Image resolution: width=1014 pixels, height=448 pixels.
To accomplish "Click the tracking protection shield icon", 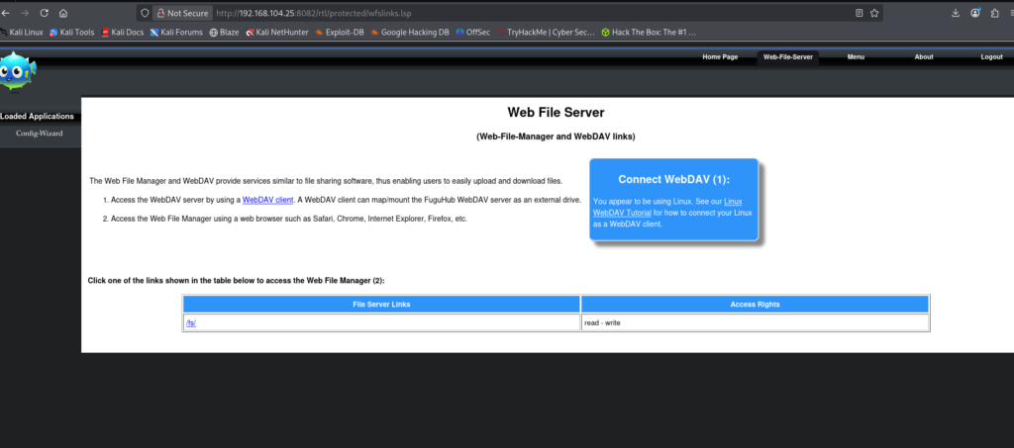I will [x=145, y=13].
